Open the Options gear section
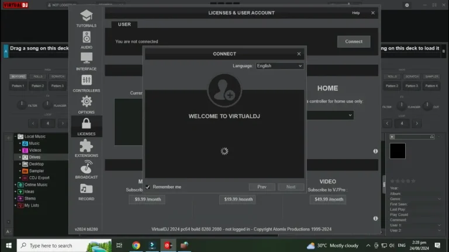Image resolution: width=449 pixels, height=252 pixels. click(86, 105)
